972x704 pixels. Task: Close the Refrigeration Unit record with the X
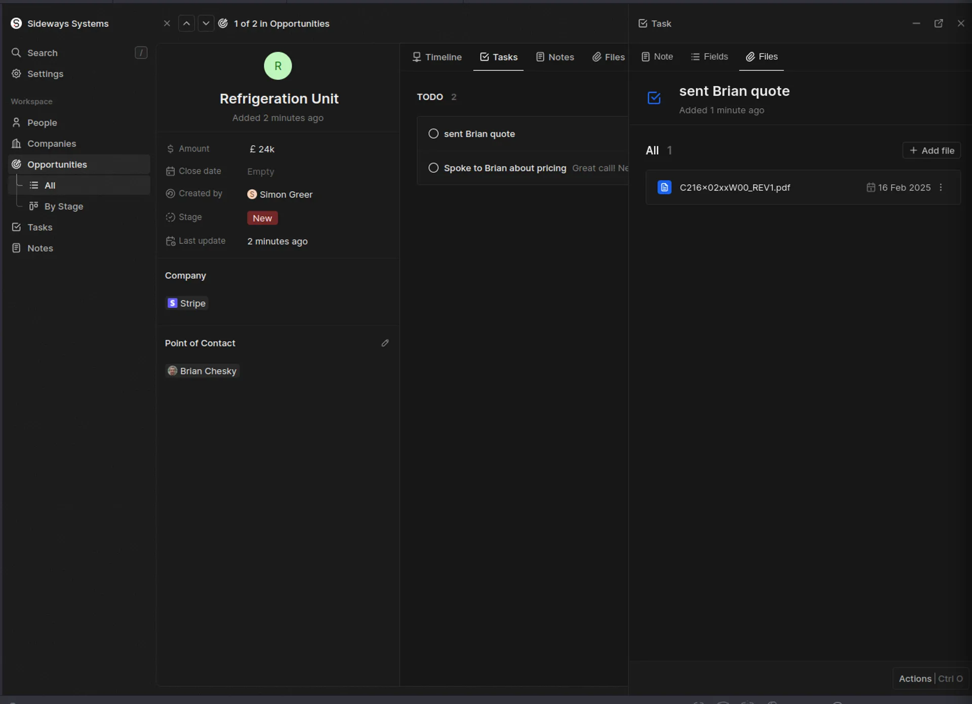pyautogui.click(x=167, y=23)
